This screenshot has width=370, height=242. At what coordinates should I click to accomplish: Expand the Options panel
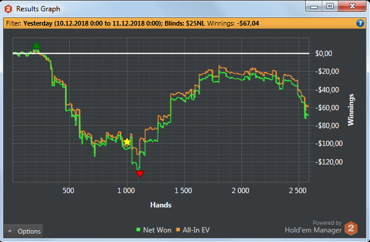click(23, 231)
